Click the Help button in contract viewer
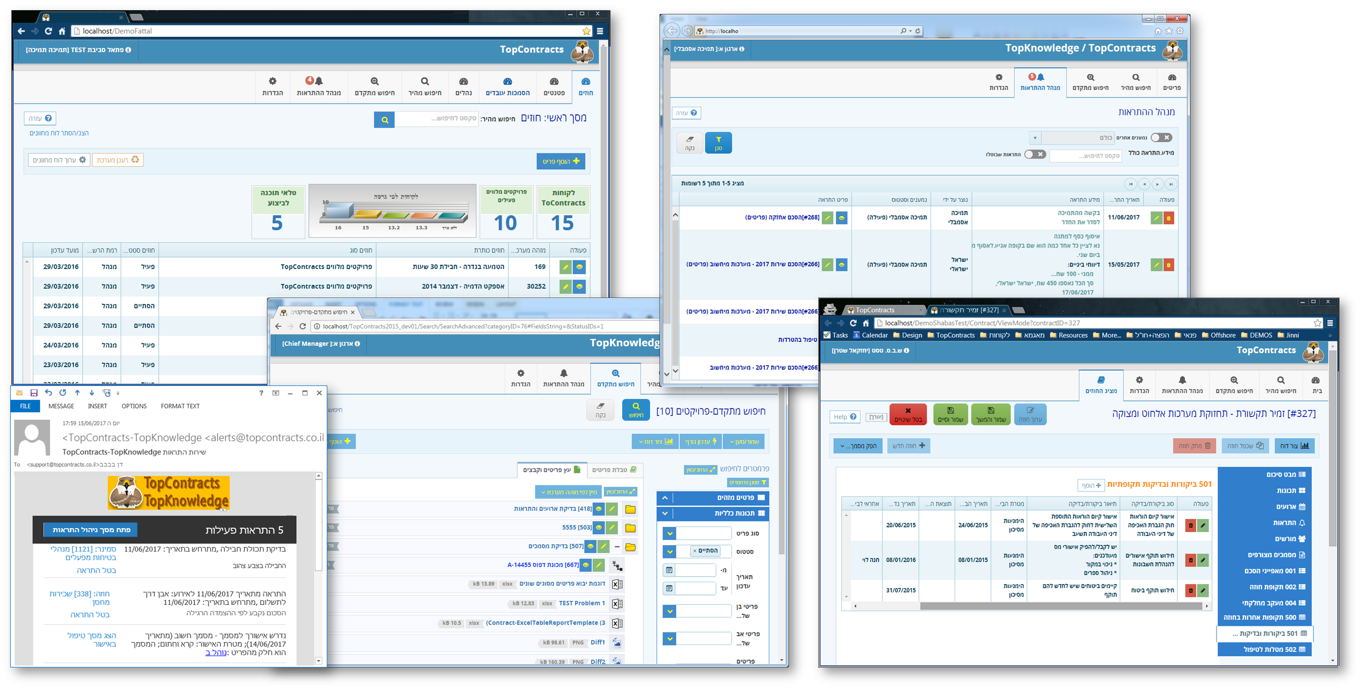 (x=844, y=417)
